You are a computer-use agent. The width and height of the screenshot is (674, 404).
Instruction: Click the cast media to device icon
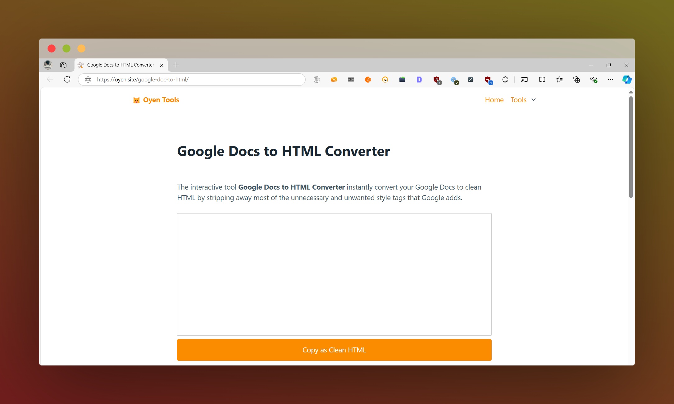pyautogui.click(x=524, y=80)
